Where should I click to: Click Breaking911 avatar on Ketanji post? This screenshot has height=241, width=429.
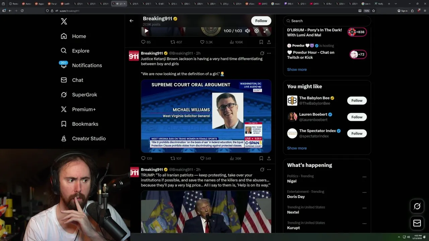point(134,56)
